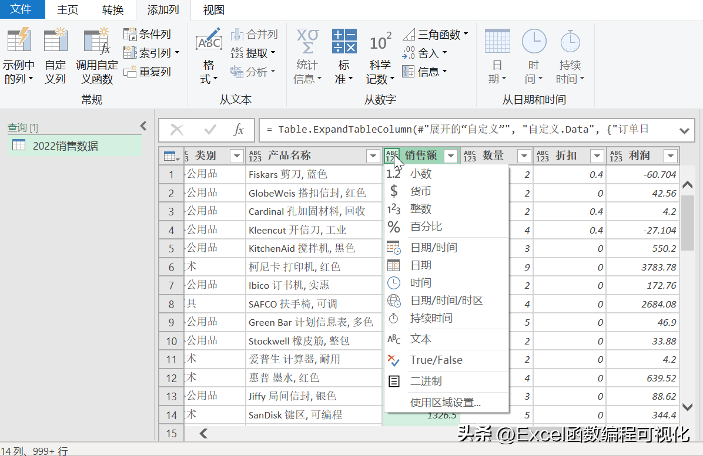
Task: Click the horizontal scroll left arrow
Action: coord(203,433)
